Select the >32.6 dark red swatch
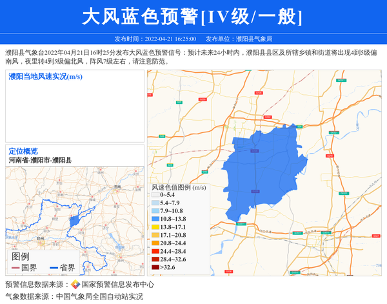Viewport: 387px width, 304px height. [155, 267]
